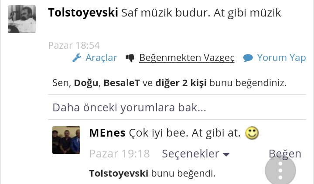This screenshot has height=184, width=314.
Task: Click the Pazar 18:54 post timestamp
Action: (74, 45)
